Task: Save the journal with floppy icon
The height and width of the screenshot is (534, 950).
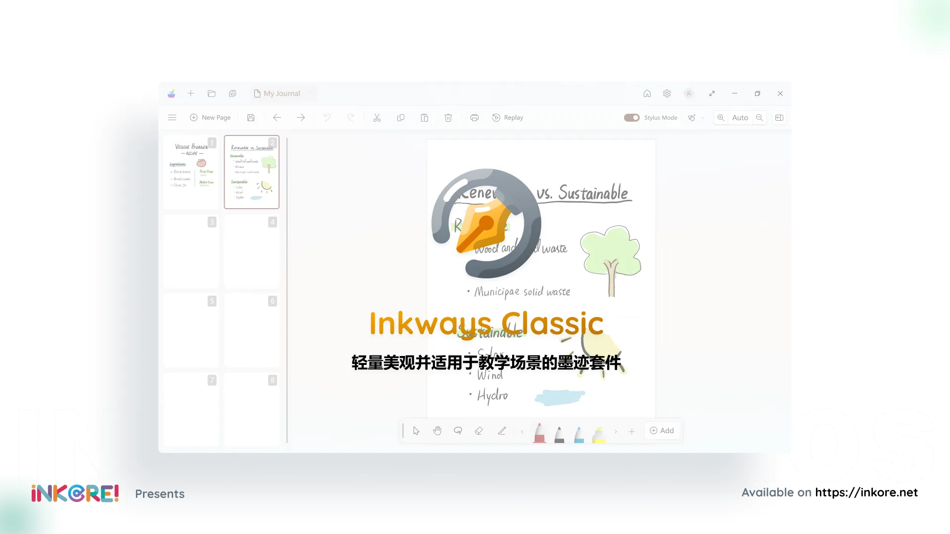Action: tap(251, 118)
